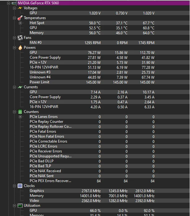
Task: Click the 67.7 °C Hot Spot maximum
Action: (x=149, y=23)
